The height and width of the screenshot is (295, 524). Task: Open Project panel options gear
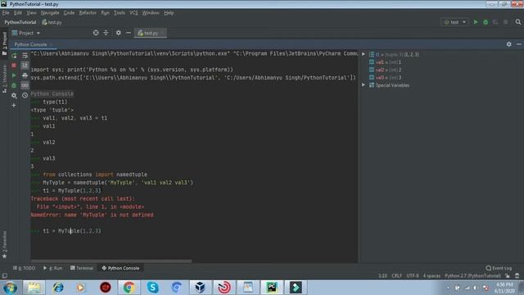(118, 33)
